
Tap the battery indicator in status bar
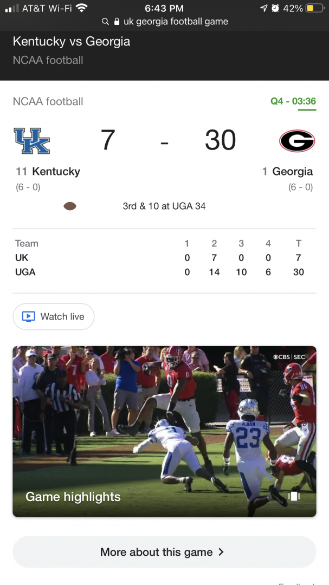point(314,8)
